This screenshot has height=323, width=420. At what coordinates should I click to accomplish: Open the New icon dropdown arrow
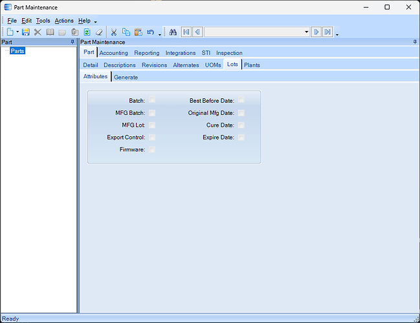[x=17, y=32]
